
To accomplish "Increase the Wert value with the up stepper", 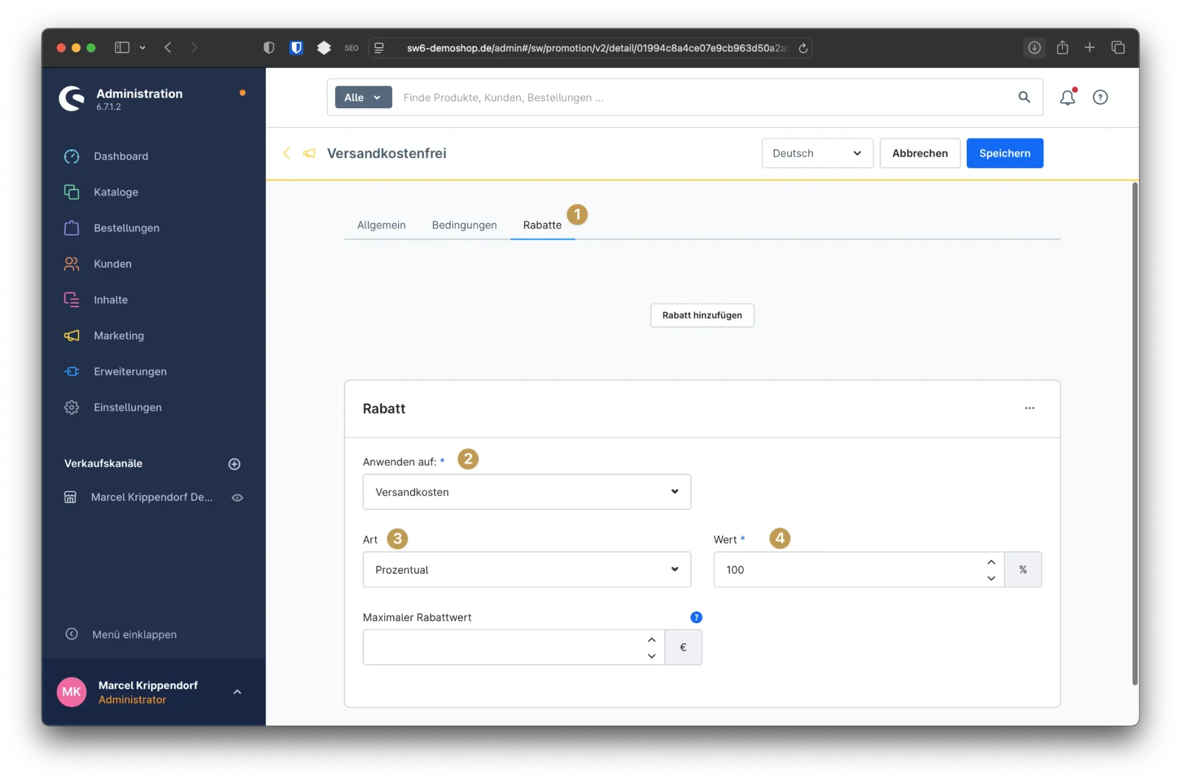I will [991, 562].
